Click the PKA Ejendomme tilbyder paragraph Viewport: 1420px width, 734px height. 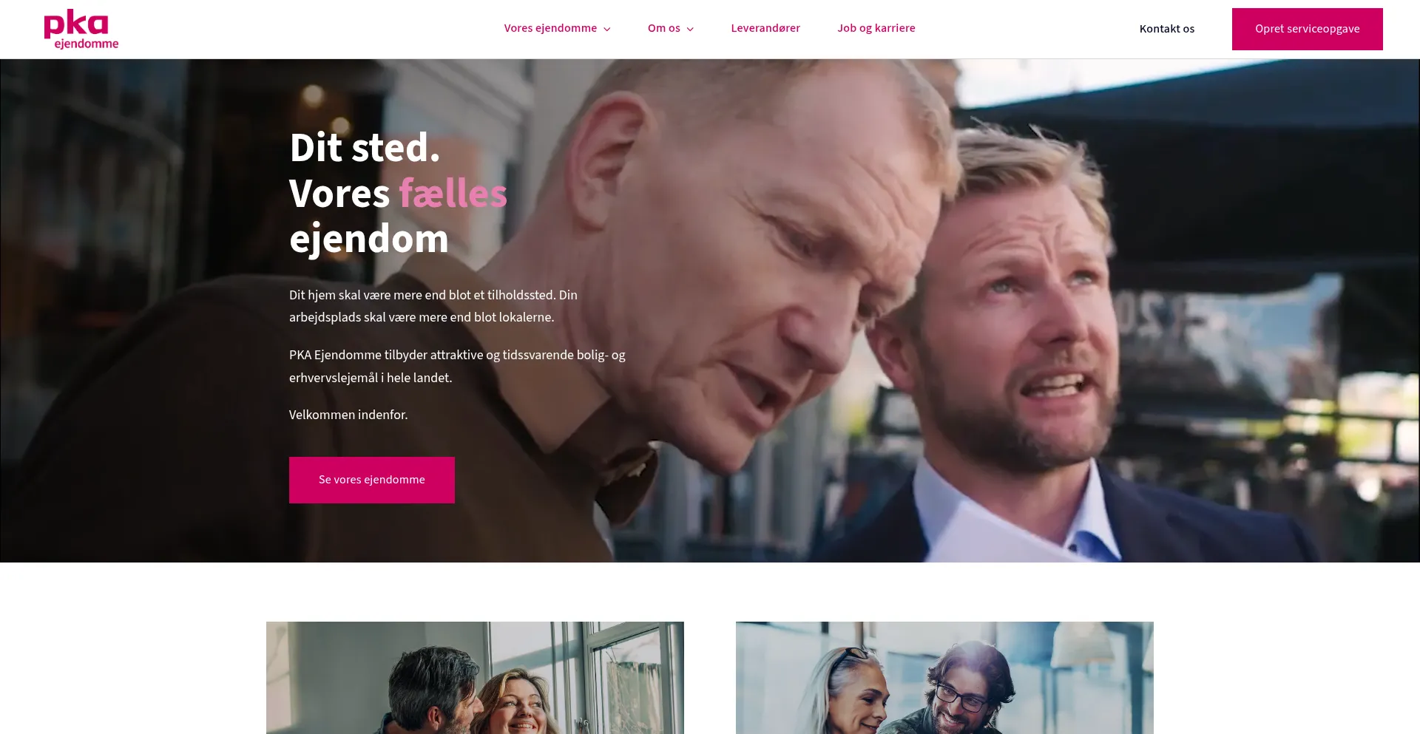[x=457, y=366]
